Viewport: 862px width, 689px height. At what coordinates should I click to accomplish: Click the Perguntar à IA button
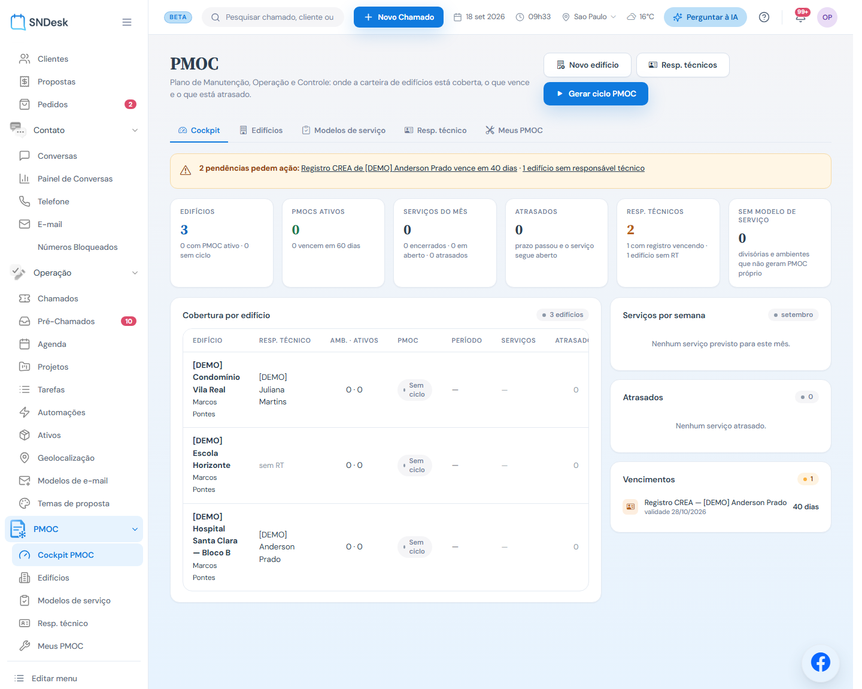point(705,17)
